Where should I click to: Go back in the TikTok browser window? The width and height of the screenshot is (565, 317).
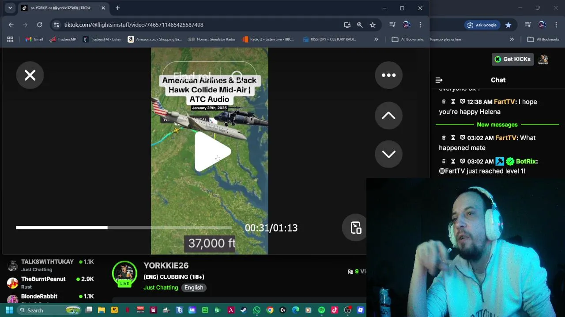(x=11, y=25)
